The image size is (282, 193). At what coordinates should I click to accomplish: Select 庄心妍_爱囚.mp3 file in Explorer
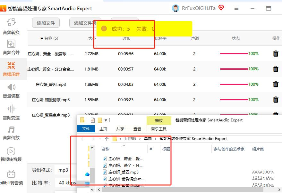point(121,172)
